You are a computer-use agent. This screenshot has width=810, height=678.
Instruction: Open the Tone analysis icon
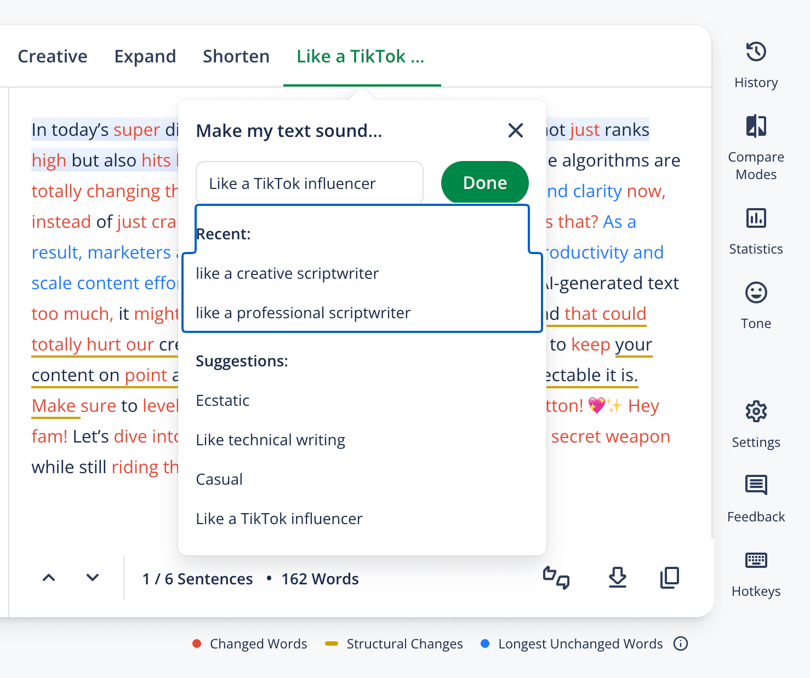coord(756,293)
